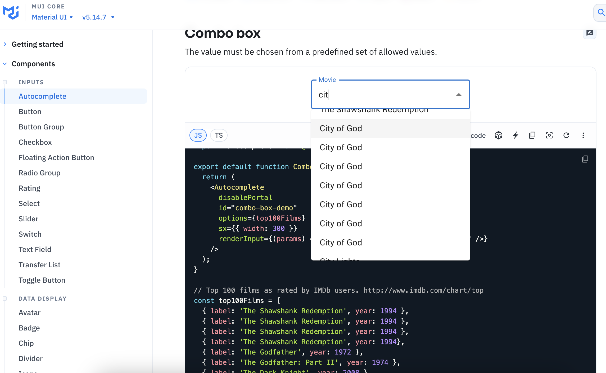Click the focus view icon in demo toolbar

549,135
